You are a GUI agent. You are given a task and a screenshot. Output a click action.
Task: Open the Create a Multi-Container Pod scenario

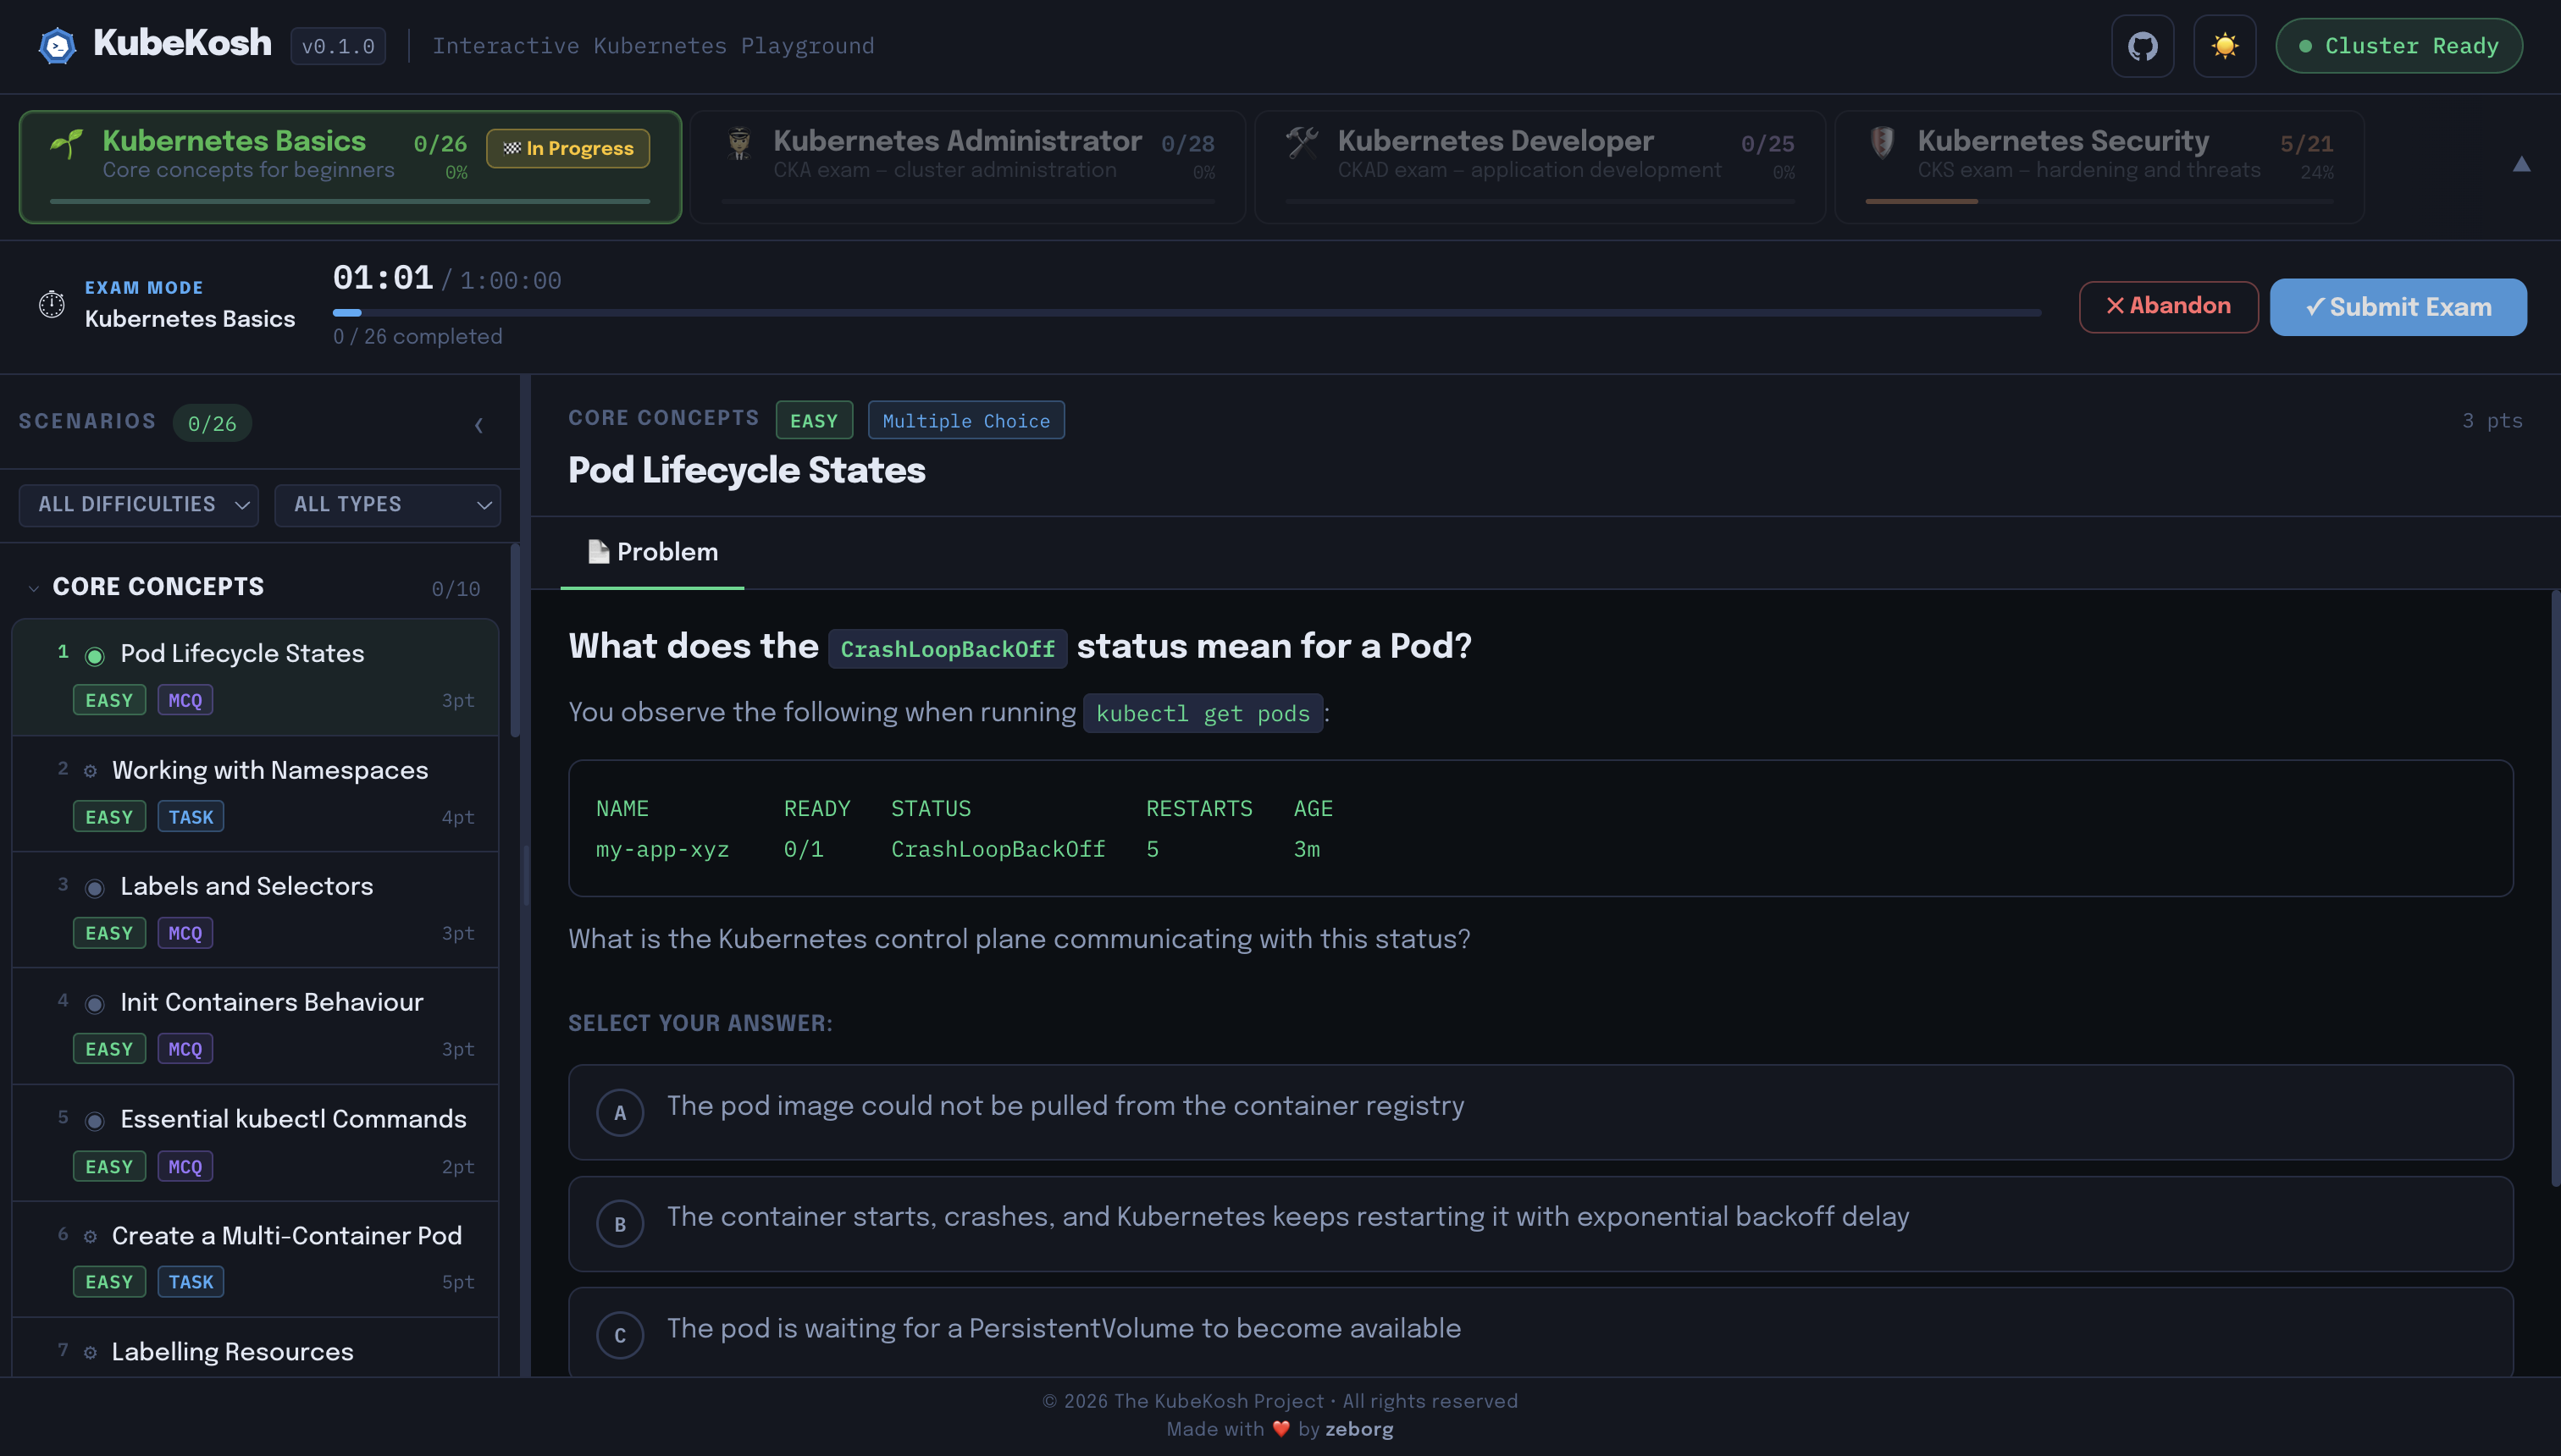[255, 1259]
